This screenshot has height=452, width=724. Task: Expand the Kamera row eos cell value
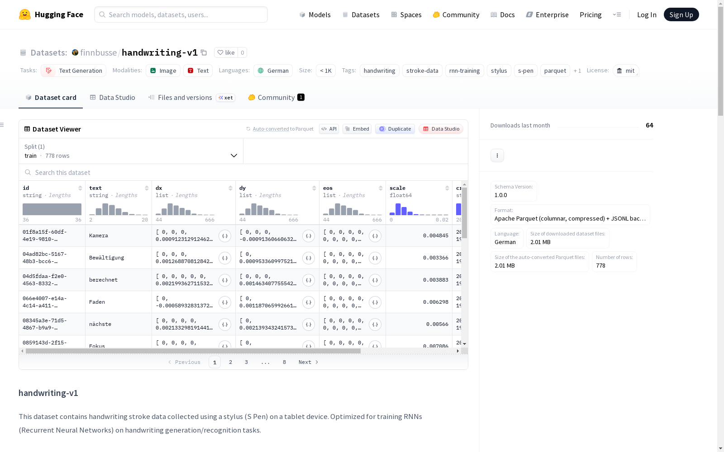coord(375,236)
